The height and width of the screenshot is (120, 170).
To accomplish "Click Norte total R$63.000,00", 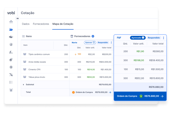I will (x=105, y=62).
